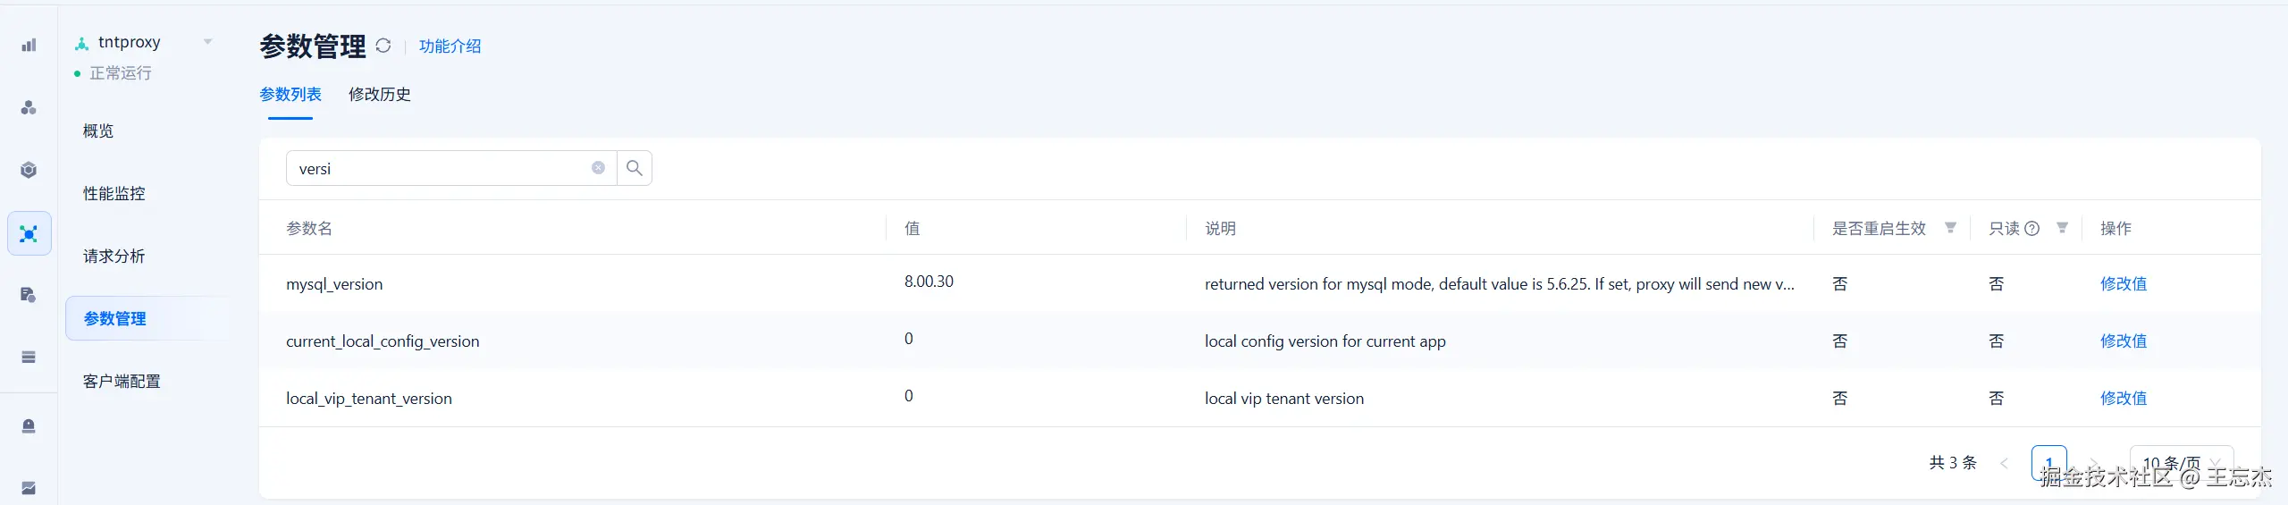
Task: Expand the tntproxy selector dropdown
Action: pyautogui.click(x=207, y=42)
